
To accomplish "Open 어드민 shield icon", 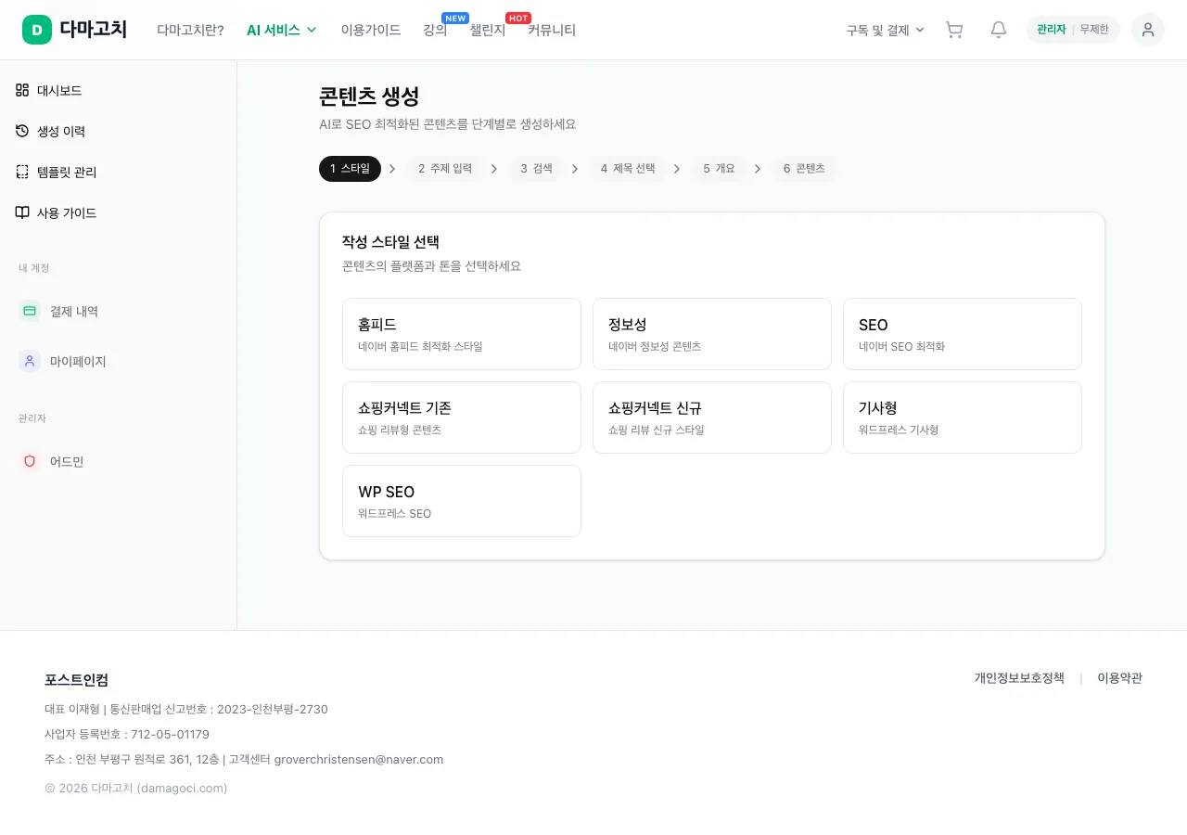I will tap(30, 461).
